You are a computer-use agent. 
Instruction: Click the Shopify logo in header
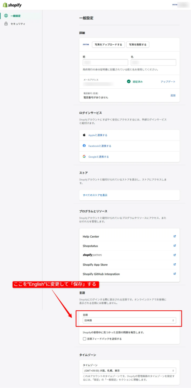(12, 5)
